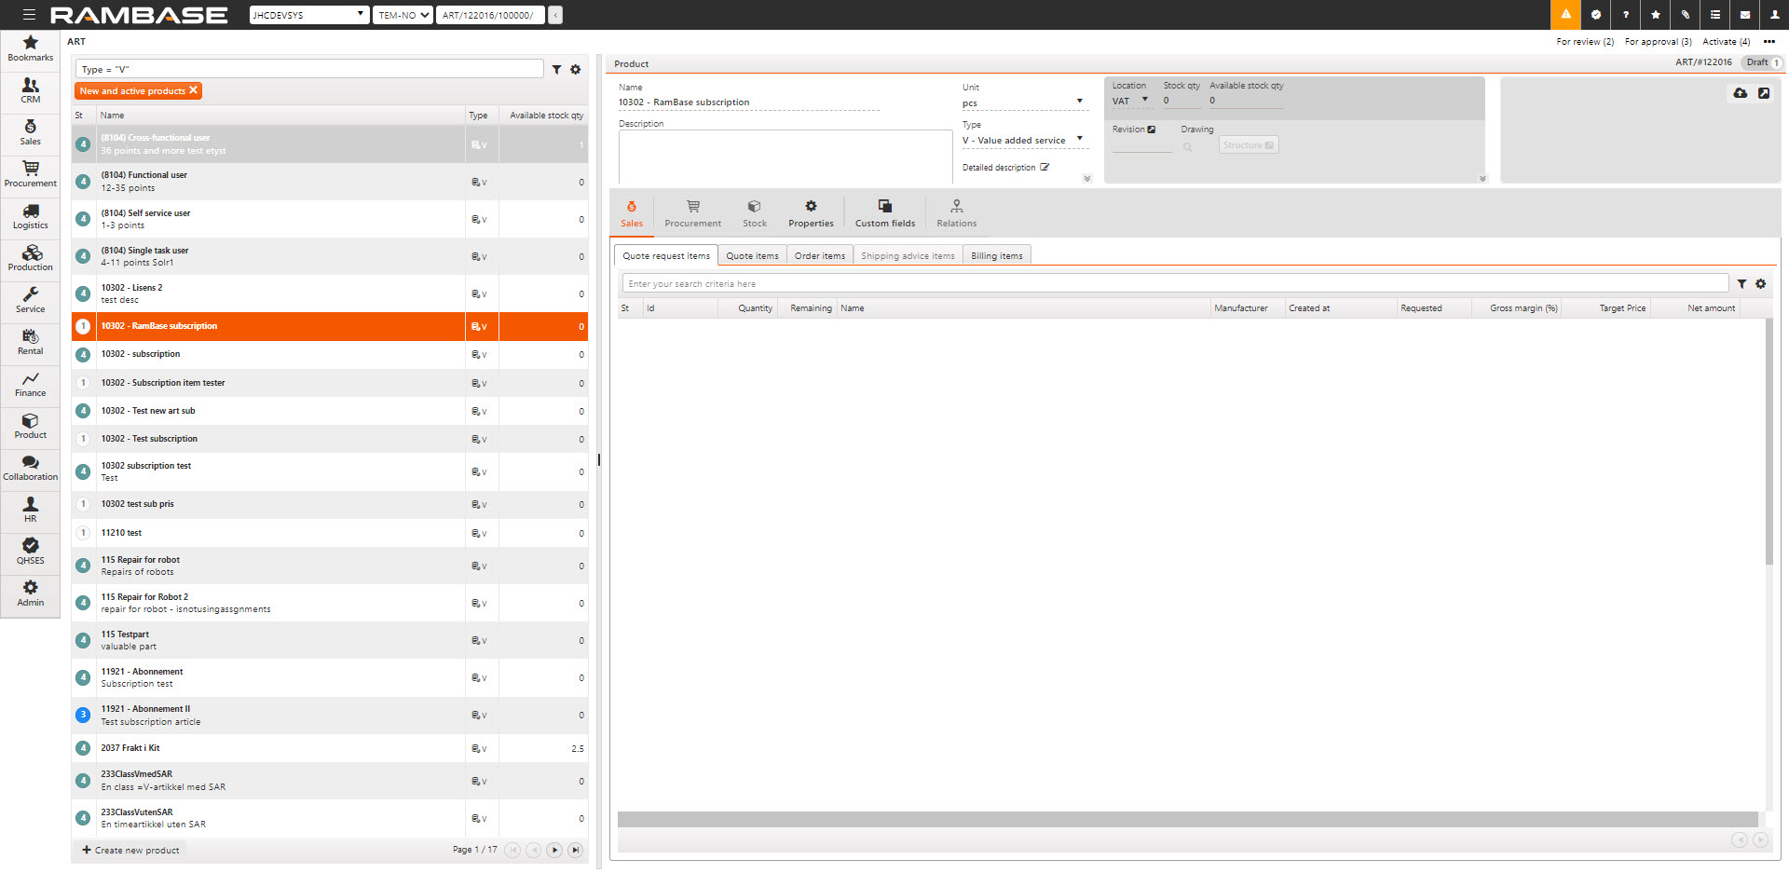Click Create new product button
The height and width of the screenshot is (873, 1789).
130,850
